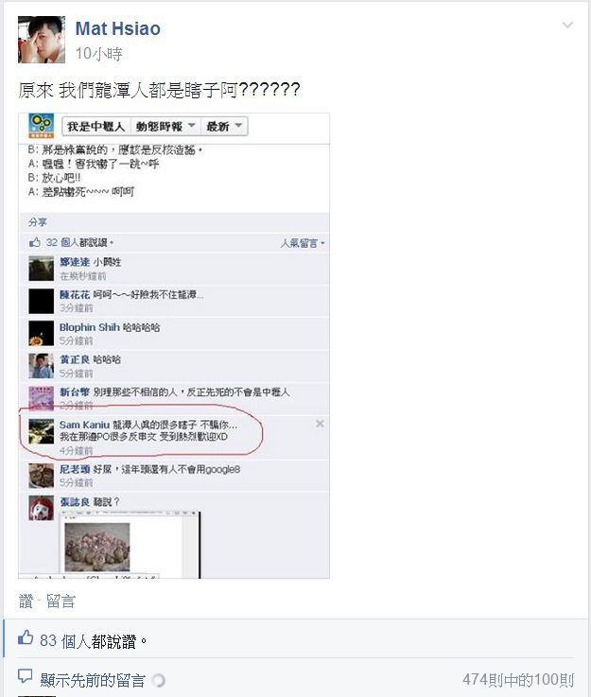
Task: Open the 動態時報 dropdown
Action: pyautogui.click(x=165, y=126)
